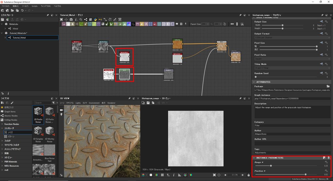This screenshot has height=181, width=333.
Task: Select Atomic Nodes in the library
Action: coord(11,116)
